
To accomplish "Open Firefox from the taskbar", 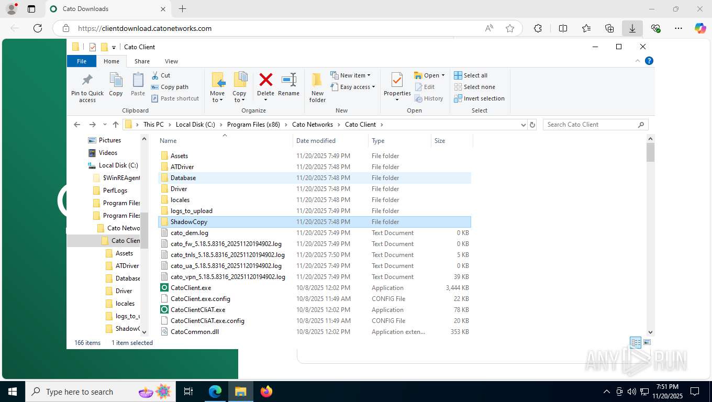I will tap(266, 391).
